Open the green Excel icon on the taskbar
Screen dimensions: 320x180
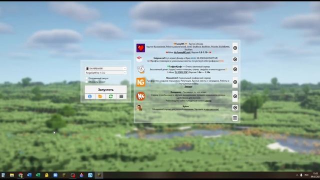(x=38, y=175)
